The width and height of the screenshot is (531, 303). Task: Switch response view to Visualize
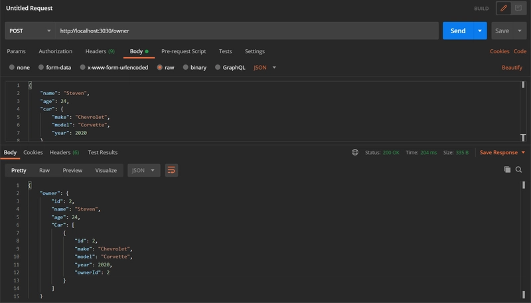[x=106, y=170]
